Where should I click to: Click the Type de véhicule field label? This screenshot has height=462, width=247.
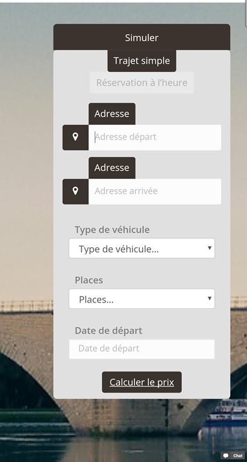[x=112, y=230]
